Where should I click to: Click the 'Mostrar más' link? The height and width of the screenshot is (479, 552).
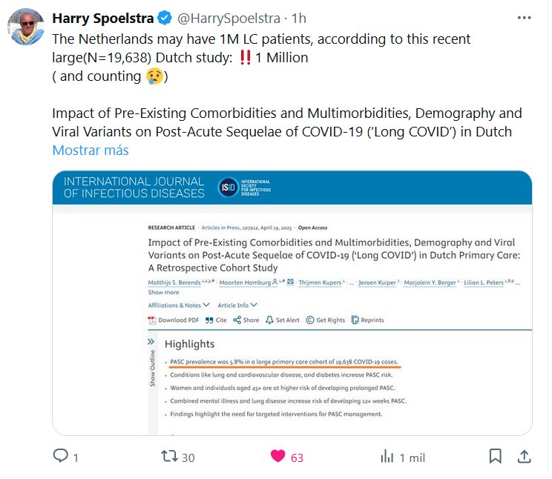[x=91, y=151]
